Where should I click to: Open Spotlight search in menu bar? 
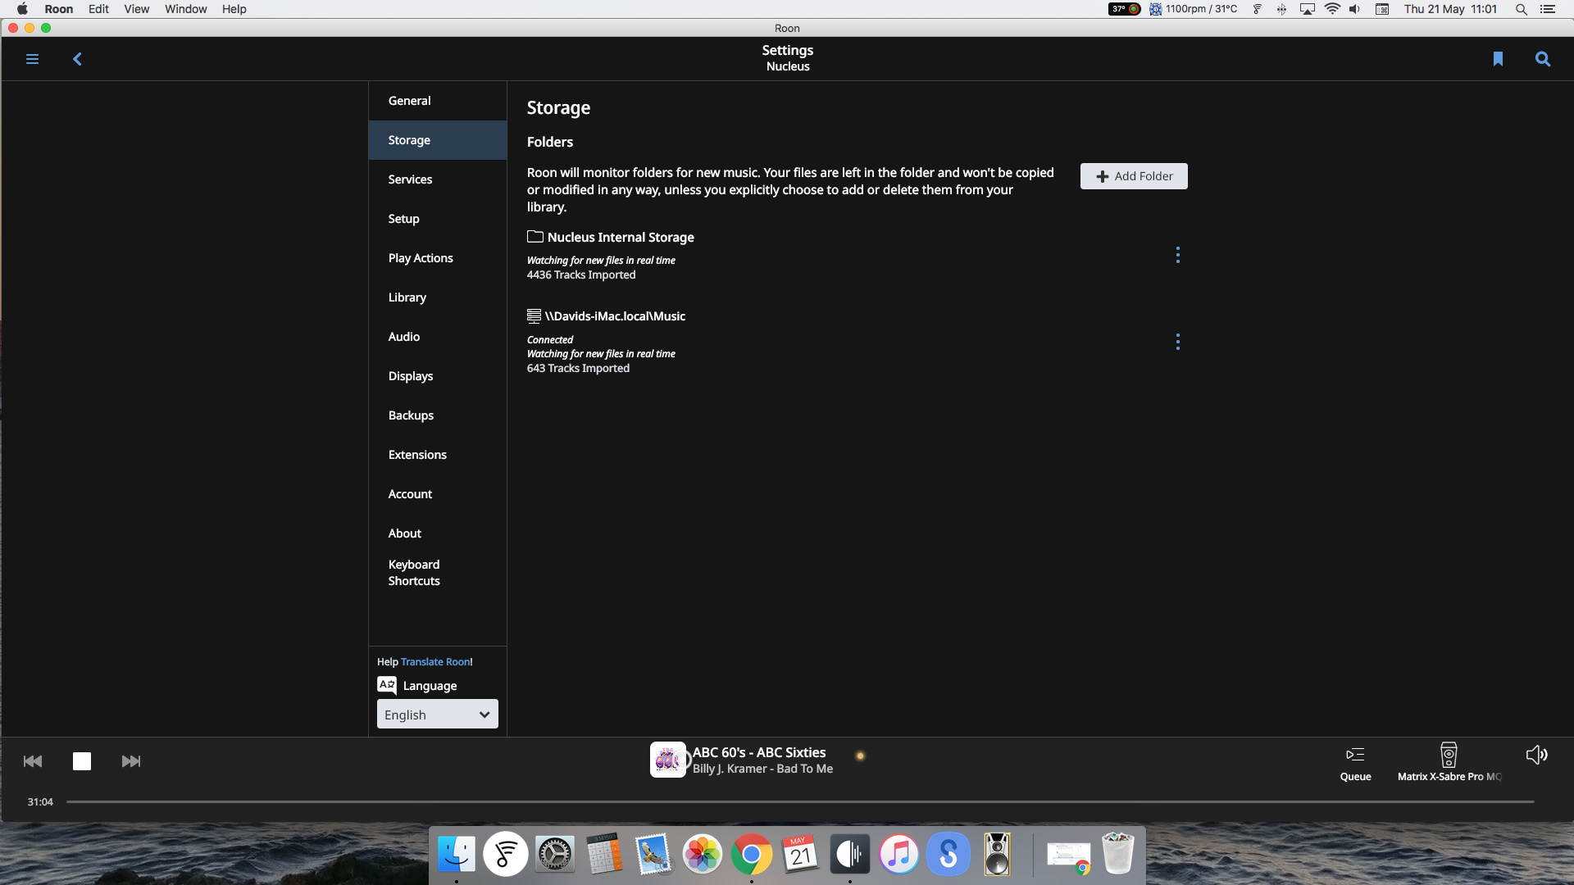pos(1521,9)
